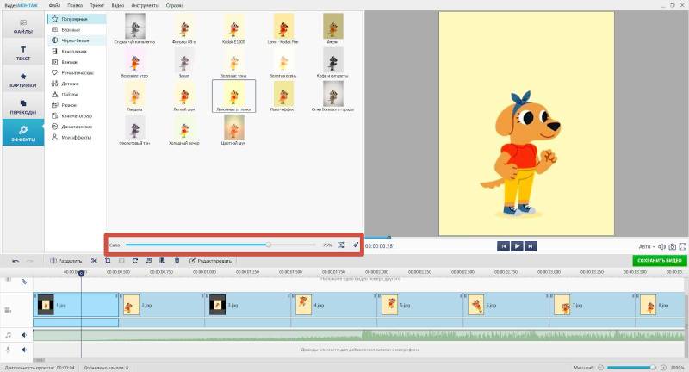Select the Пейзаж effects category
The height and width of the screenshot is (372, 689).
(76, 95)
